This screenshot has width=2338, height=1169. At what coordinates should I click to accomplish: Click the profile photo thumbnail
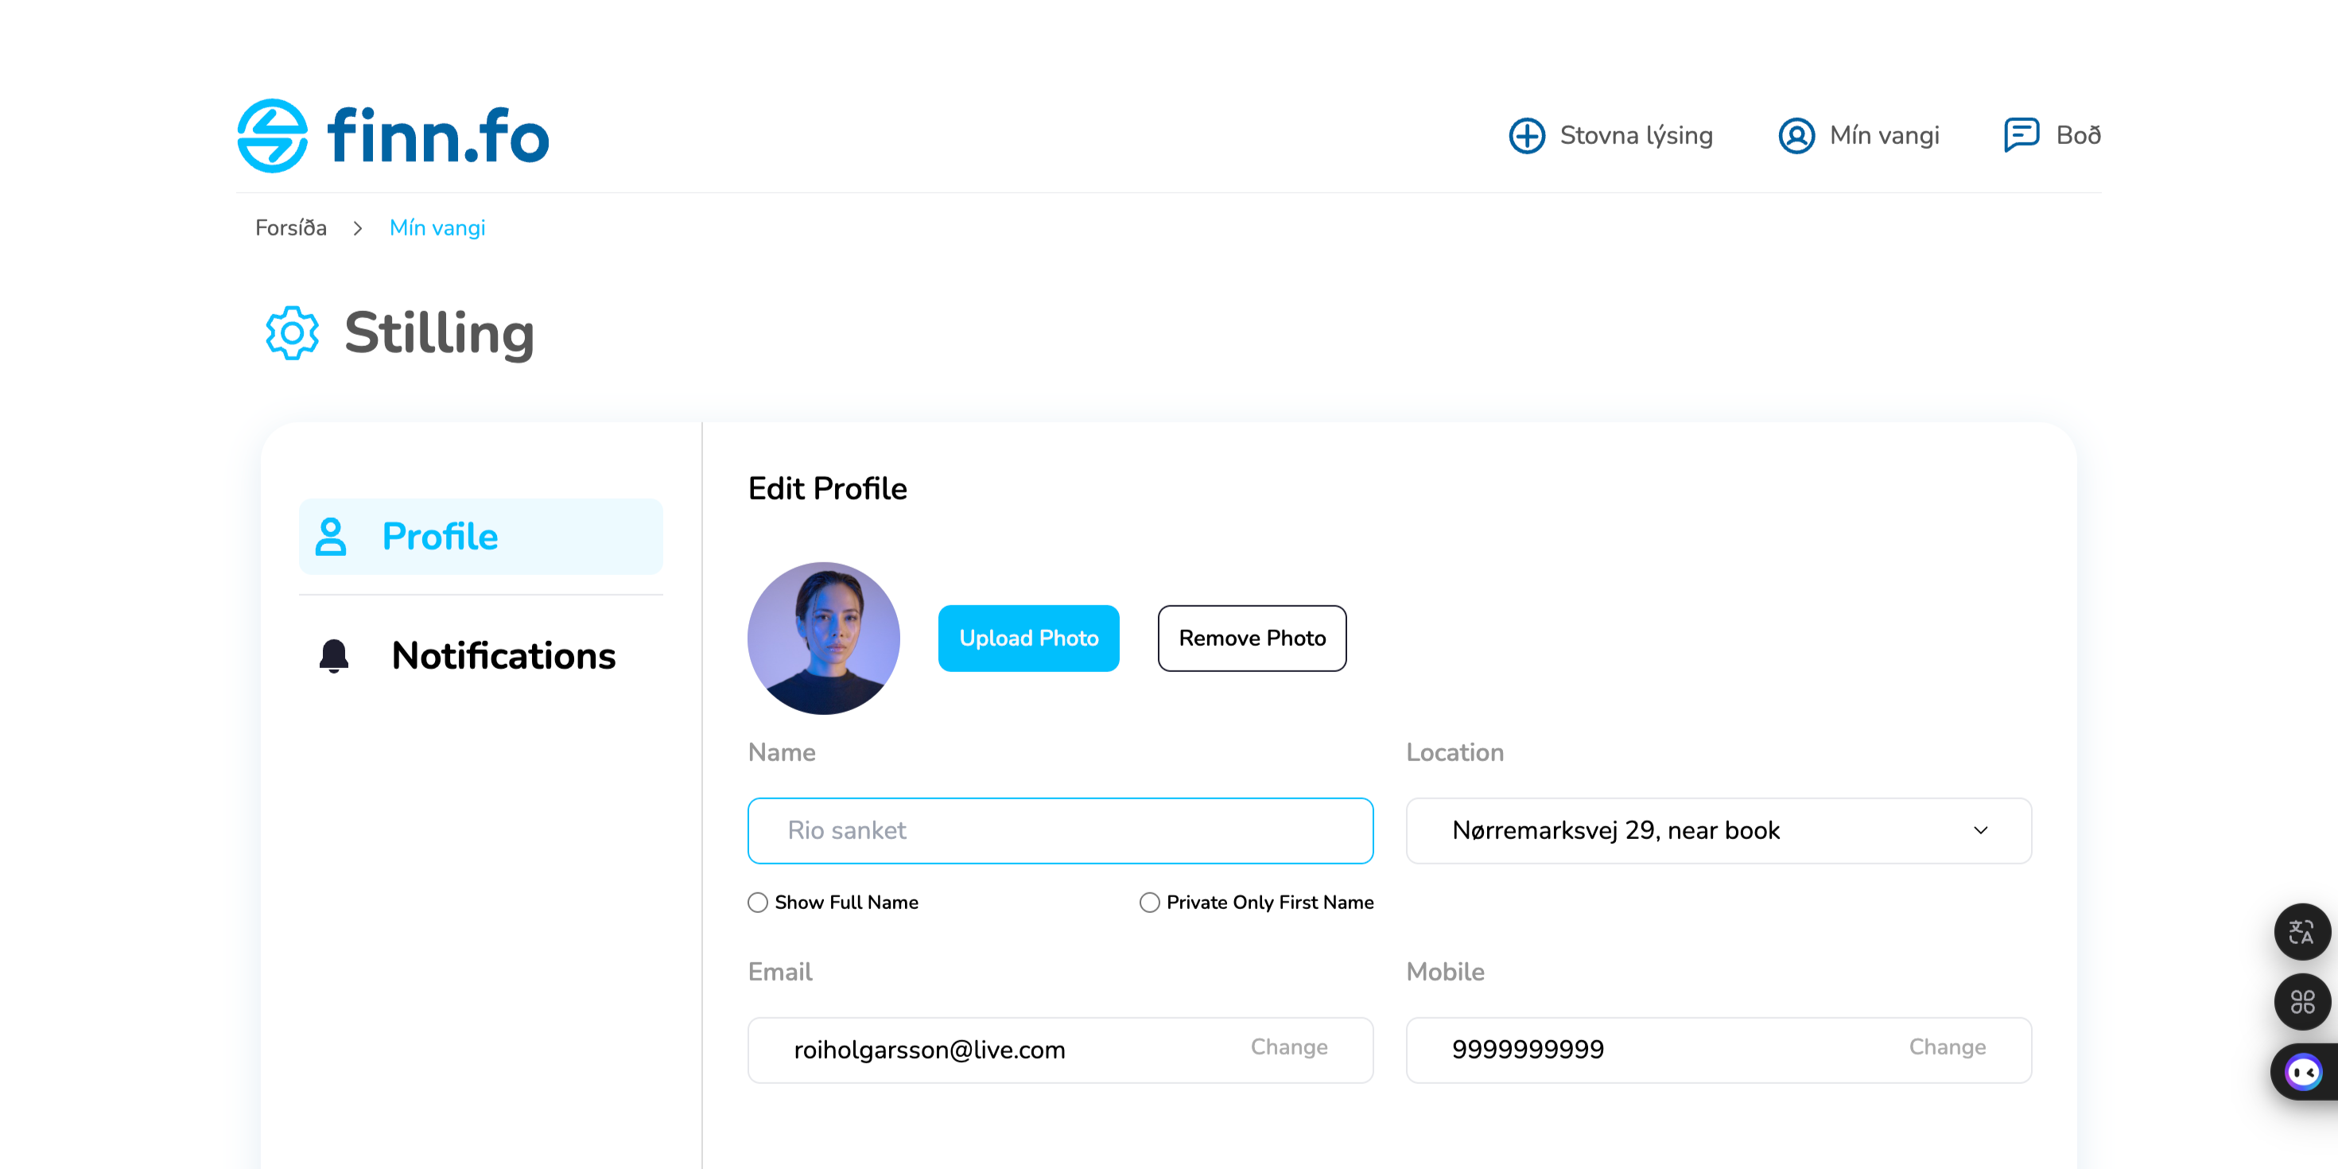(823, 638)
